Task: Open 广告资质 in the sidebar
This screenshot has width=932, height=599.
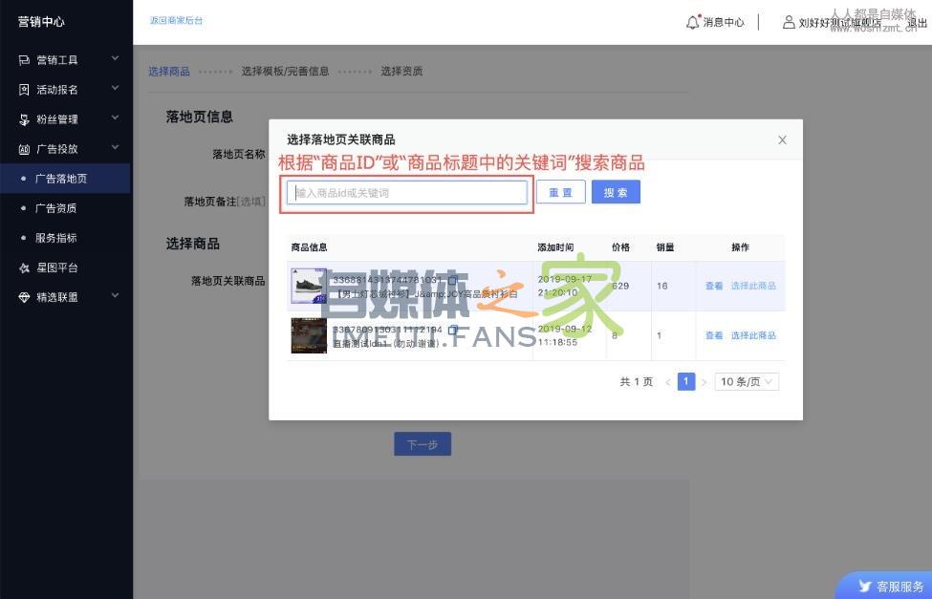Action: [55, 208]
